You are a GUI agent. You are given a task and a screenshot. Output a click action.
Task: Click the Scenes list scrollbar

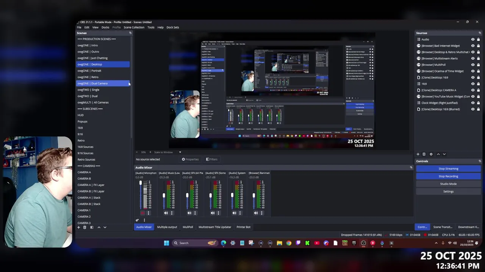pos(131,87)
